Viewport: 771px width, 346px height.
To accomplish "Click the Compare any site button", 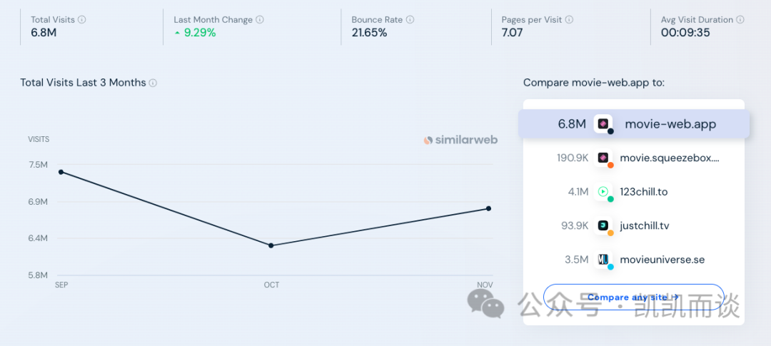I will click(633, 297).
